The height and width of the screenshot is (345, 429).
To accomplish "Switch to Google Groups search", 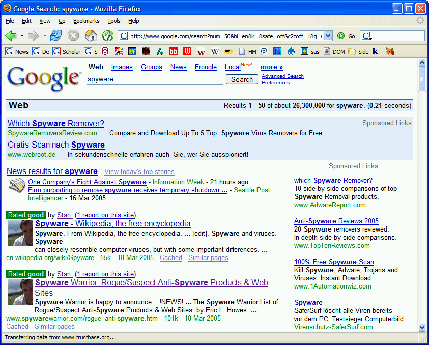I will click(152, 67).
